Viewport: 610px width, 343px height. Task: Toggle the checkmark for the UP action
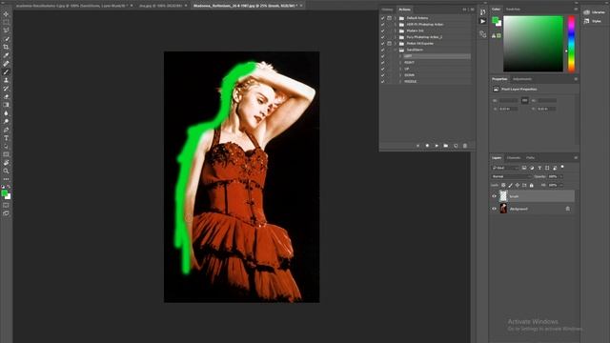[382, 69]
